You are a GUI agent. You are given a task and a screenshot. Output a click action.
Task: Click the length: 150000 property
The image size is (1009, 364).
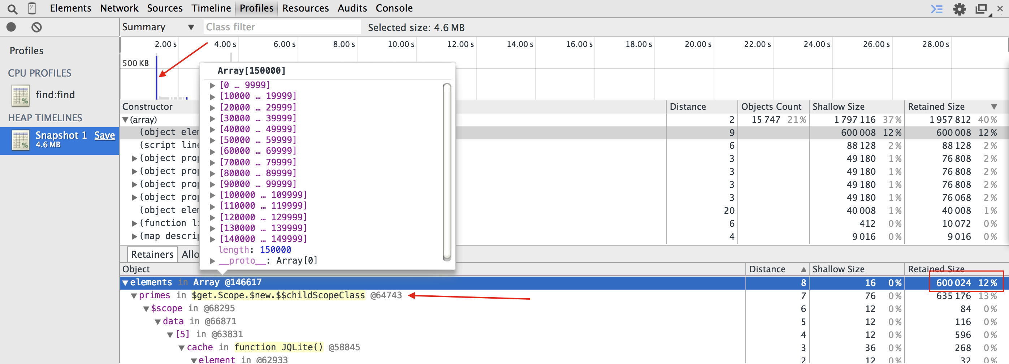pos(255,250)
